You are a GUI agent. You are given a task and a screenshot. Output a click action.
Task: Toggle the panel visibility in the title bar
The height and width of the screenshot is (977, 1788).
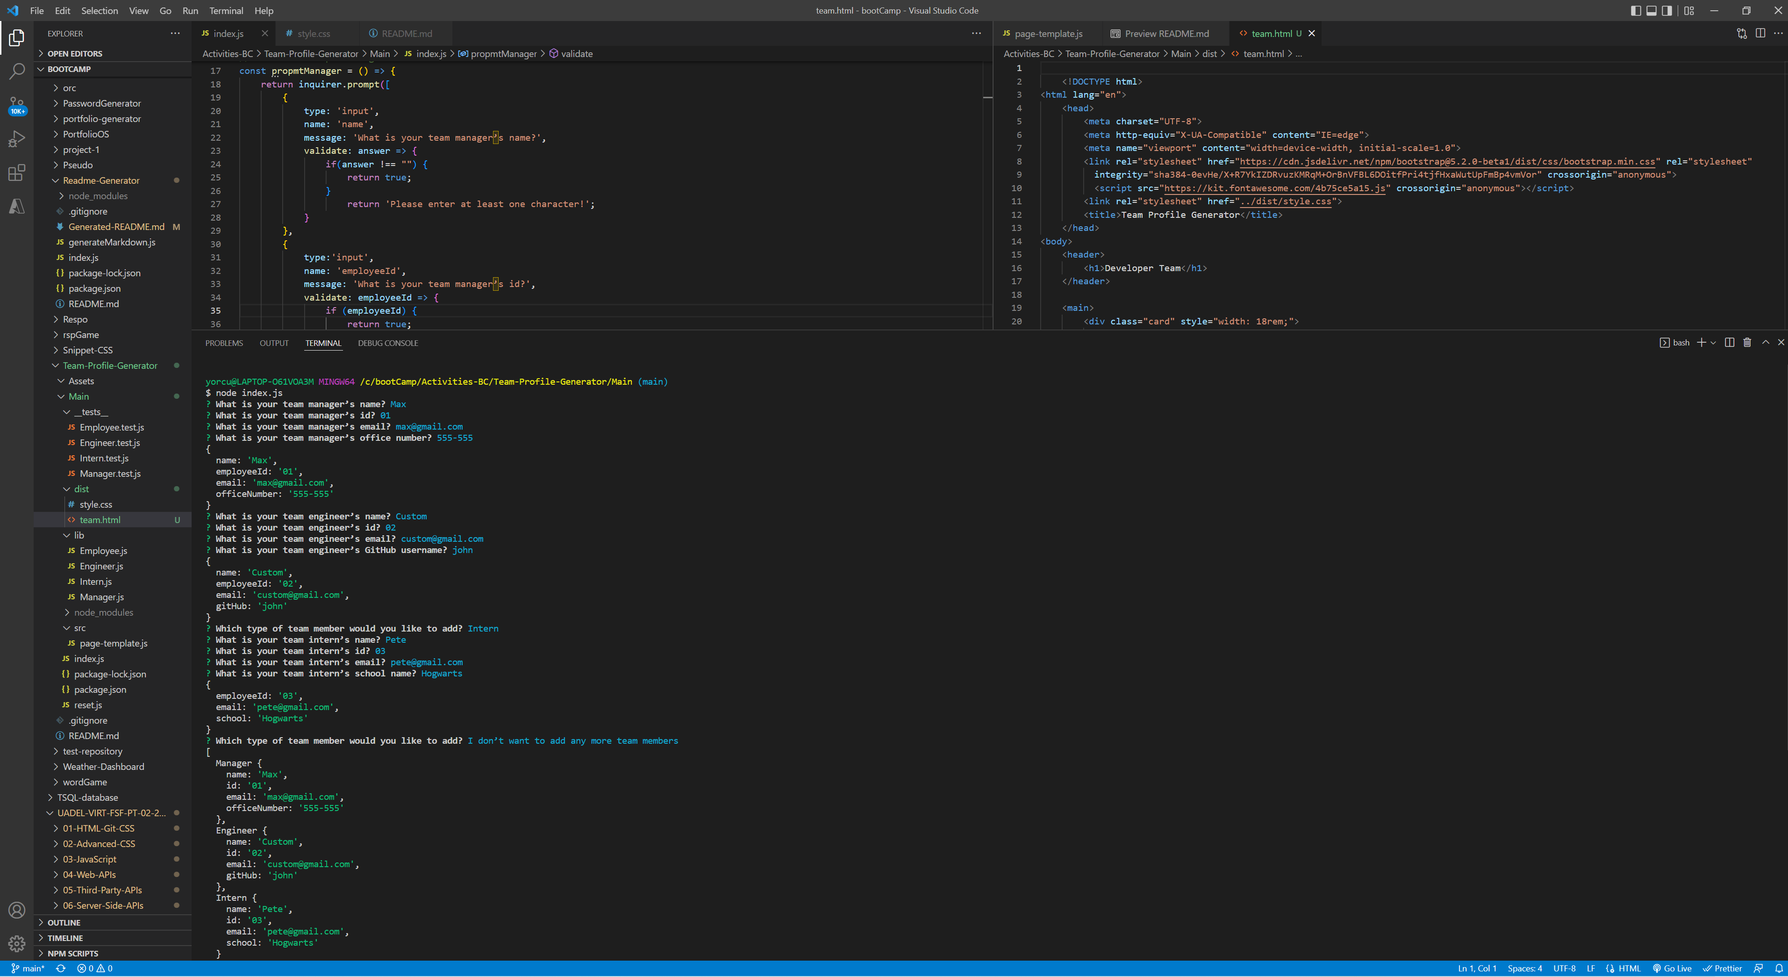tap(1652, 10)
